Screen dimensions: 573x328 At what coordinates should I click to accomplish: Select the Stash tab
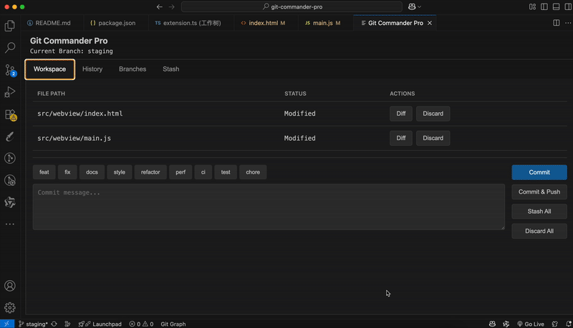pyautogui.click(x=170, y=69)
